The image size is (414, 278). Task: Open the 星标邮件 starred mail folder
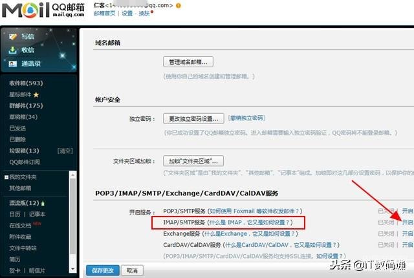(20, 94)
